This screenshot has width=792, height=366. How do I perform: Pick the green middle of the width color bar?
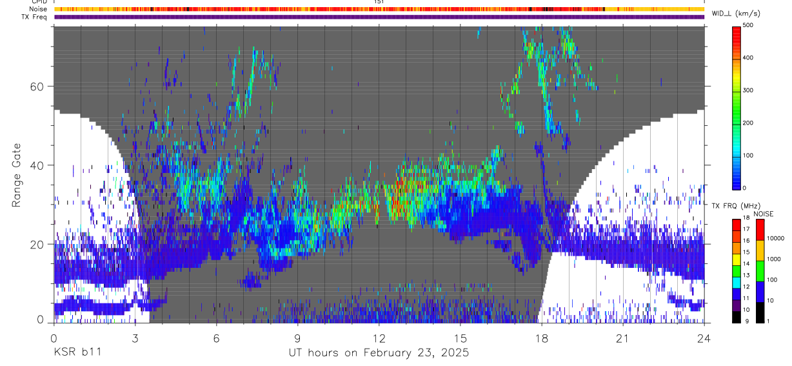click(737, 107)
